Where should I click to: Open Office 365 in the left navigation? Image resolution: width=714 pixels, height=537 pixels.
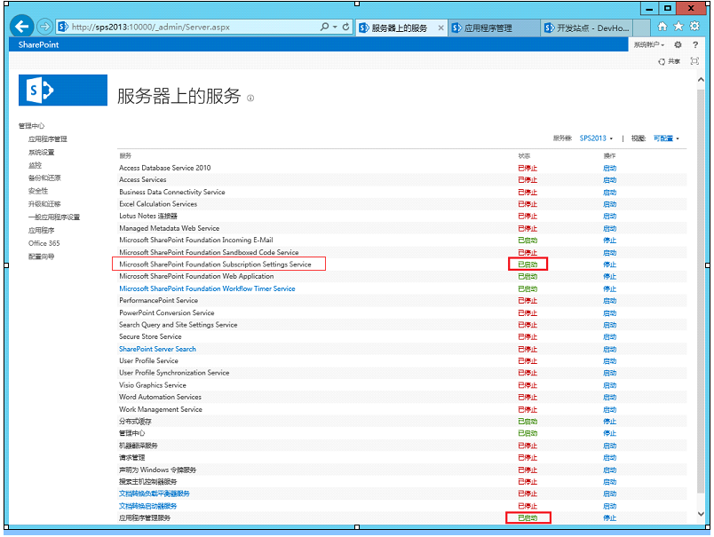[x=44, y=243]
